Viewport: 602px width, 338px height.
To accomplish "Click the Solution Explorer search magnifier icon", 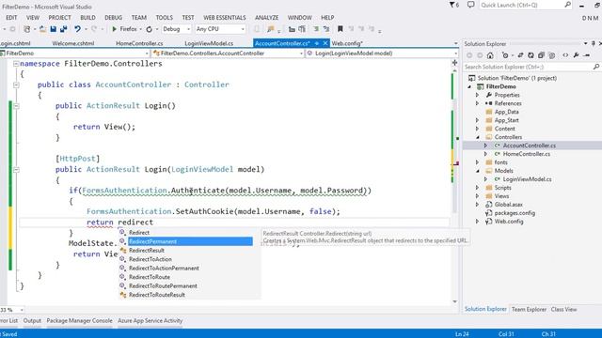I will [x=595, y=67].
